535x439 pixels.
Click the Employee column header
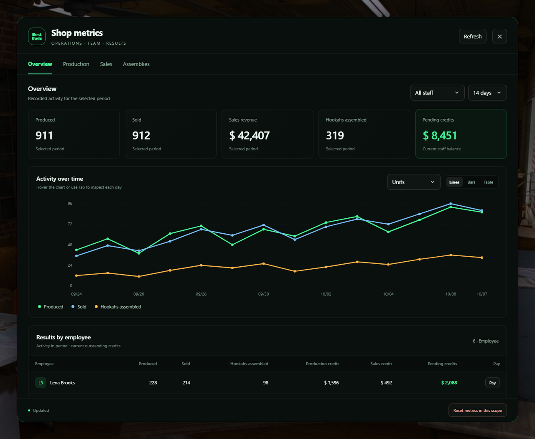[44, 364]
